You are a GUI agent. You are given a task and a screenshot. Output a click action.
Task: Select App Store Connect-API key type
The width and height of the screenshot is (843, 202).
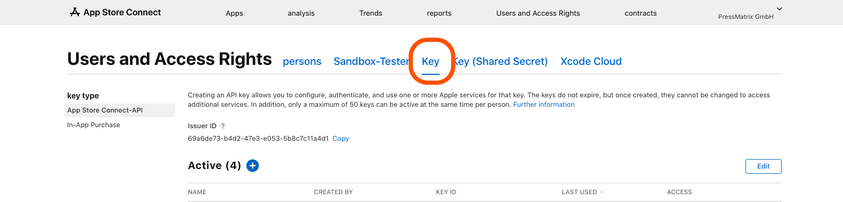(120, 110)
